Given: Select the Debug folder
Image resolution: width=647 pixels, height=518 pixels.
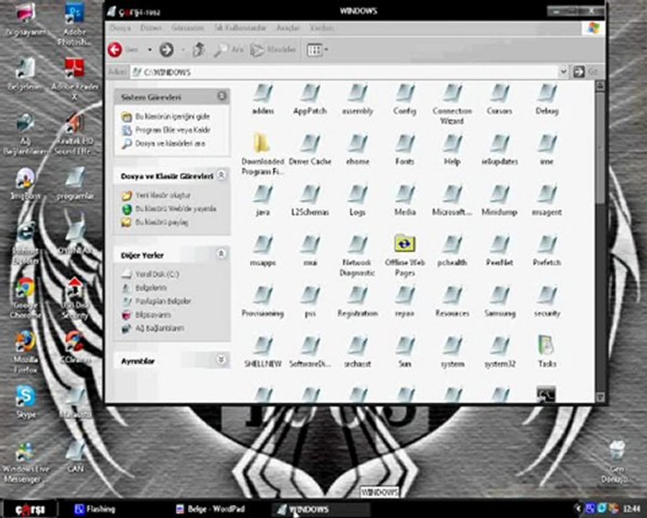Looking at the screenshot, I should (547, 99).
